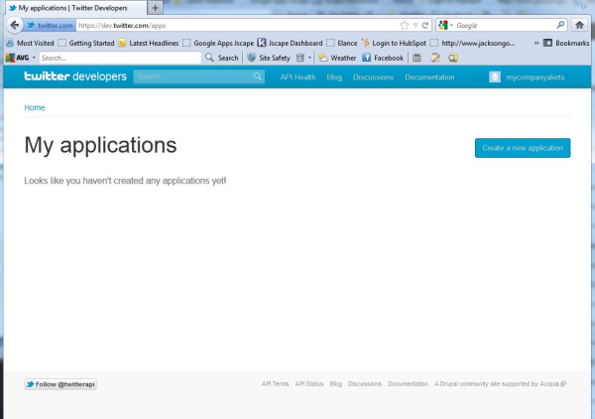Open the API Health nav item
This screenshot has height=419, width=595.
(x=297, y=76)
